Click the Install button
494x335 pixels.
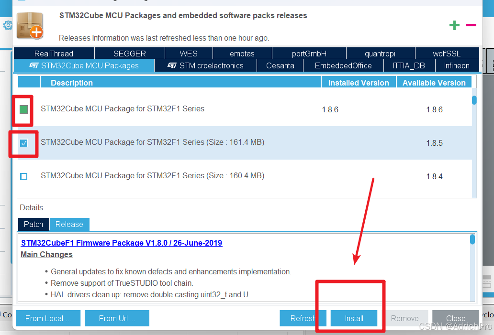(354, 318)
